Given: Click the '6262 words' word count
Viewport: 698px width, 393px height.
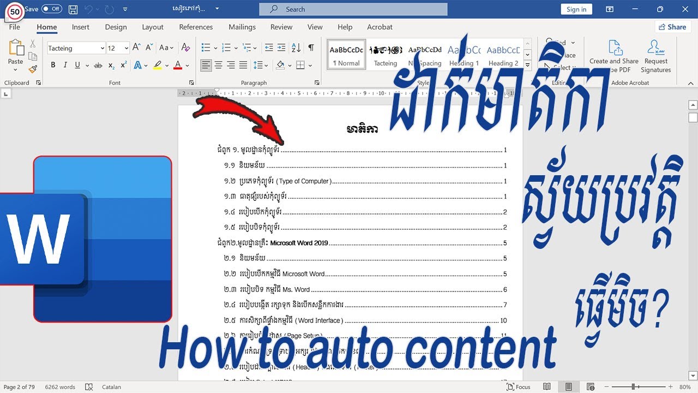Looking at the screenshot, I should (60, 387).
